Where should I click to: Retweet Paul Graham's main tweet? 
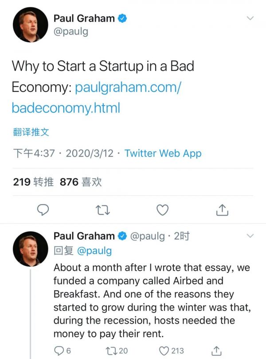[x=102, y=209]
